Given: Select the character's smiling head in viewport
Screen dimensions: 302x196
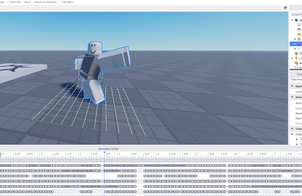Looking at the screenshot, I should (x=95, y=48).
